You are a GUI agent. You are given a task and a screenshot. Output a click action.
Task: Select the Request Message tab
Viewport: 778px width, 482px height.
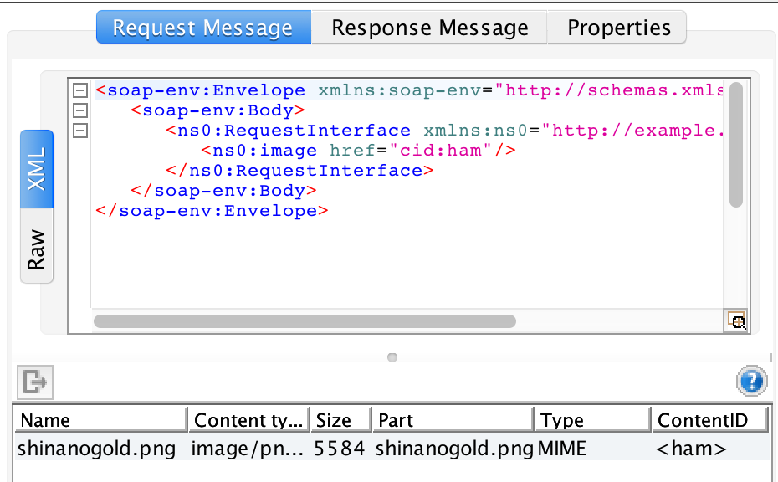coord(202,26)
